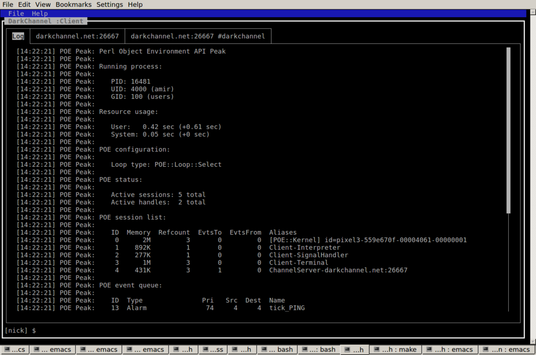Click terminal icon on '...h : emacs' tab
Screen dimensions: 536x355
point(429,350)
